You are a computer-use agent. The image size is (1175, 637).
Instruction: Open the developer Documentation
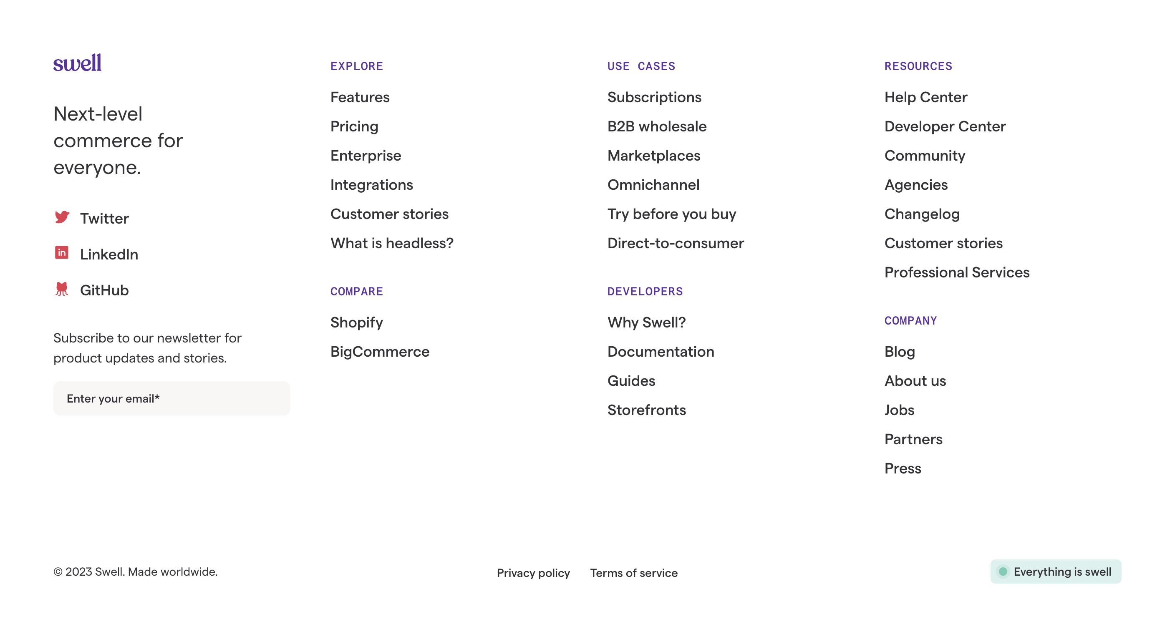pyautogui.click(x=661, y=352)
